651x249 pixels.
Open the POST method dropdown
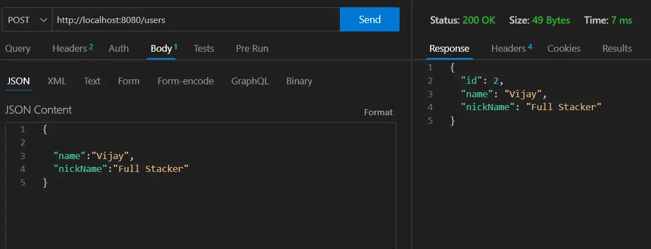pos(27,20)
